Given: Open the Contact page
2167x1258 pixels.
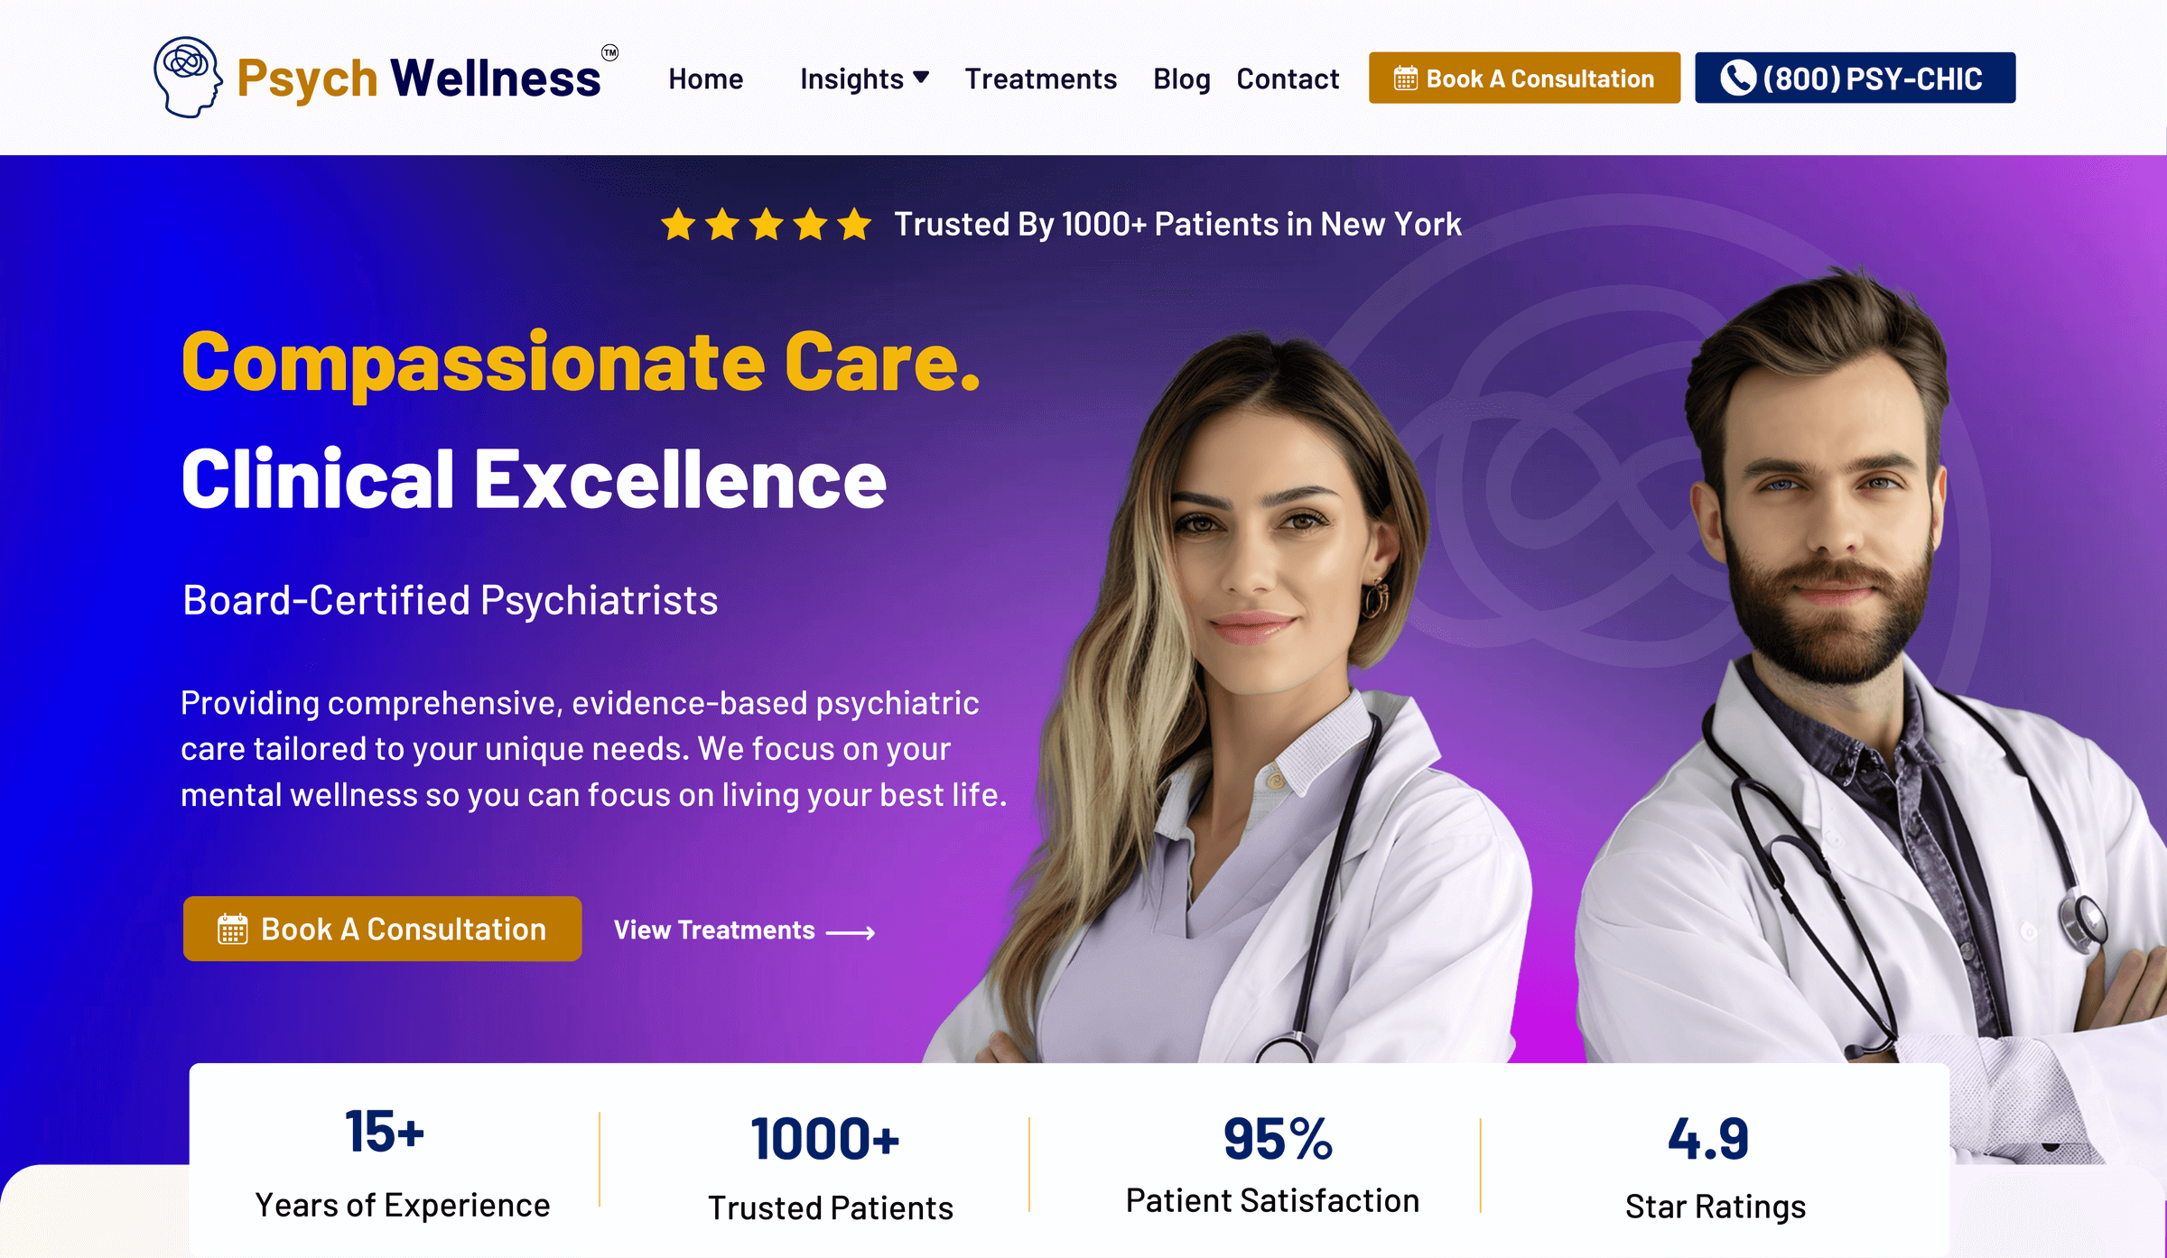Looking at the screenshot, I should pos(1288,79).
